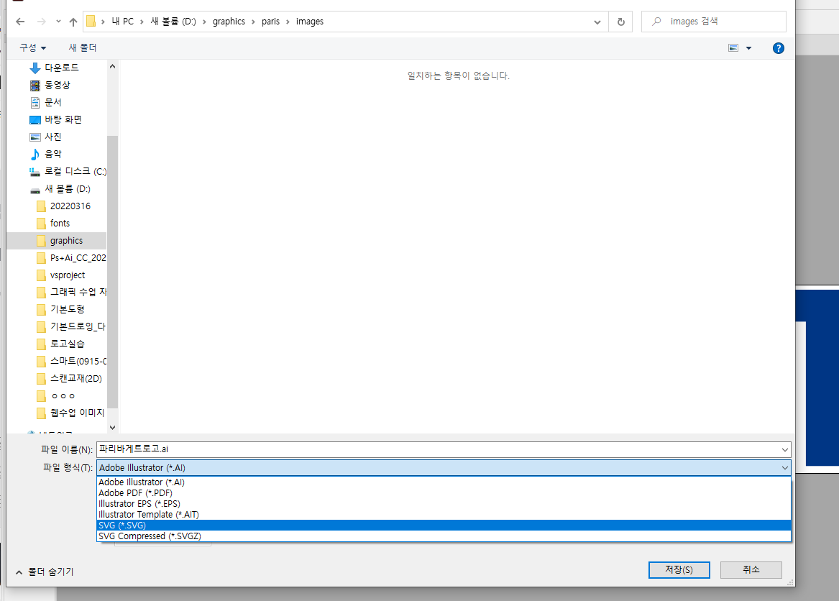839x601 pixels.
Task: Click 새 볼륨 (D:) in the breadcrumb
Action: [173, 22]
